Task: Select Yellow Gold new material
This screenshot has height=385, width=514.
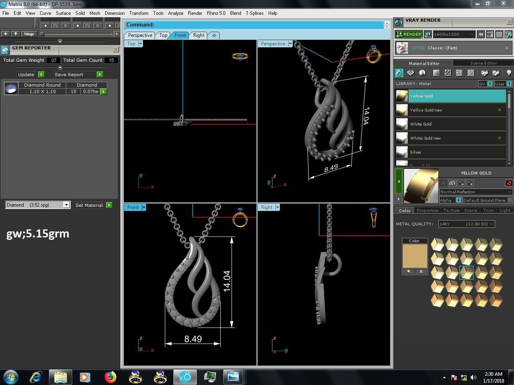Action: 451,110
